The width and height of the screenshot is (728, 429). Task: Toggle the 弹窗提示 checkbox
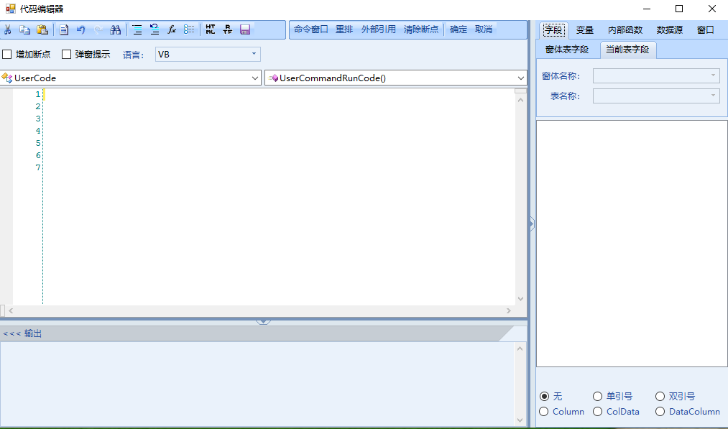coord(66,55)
